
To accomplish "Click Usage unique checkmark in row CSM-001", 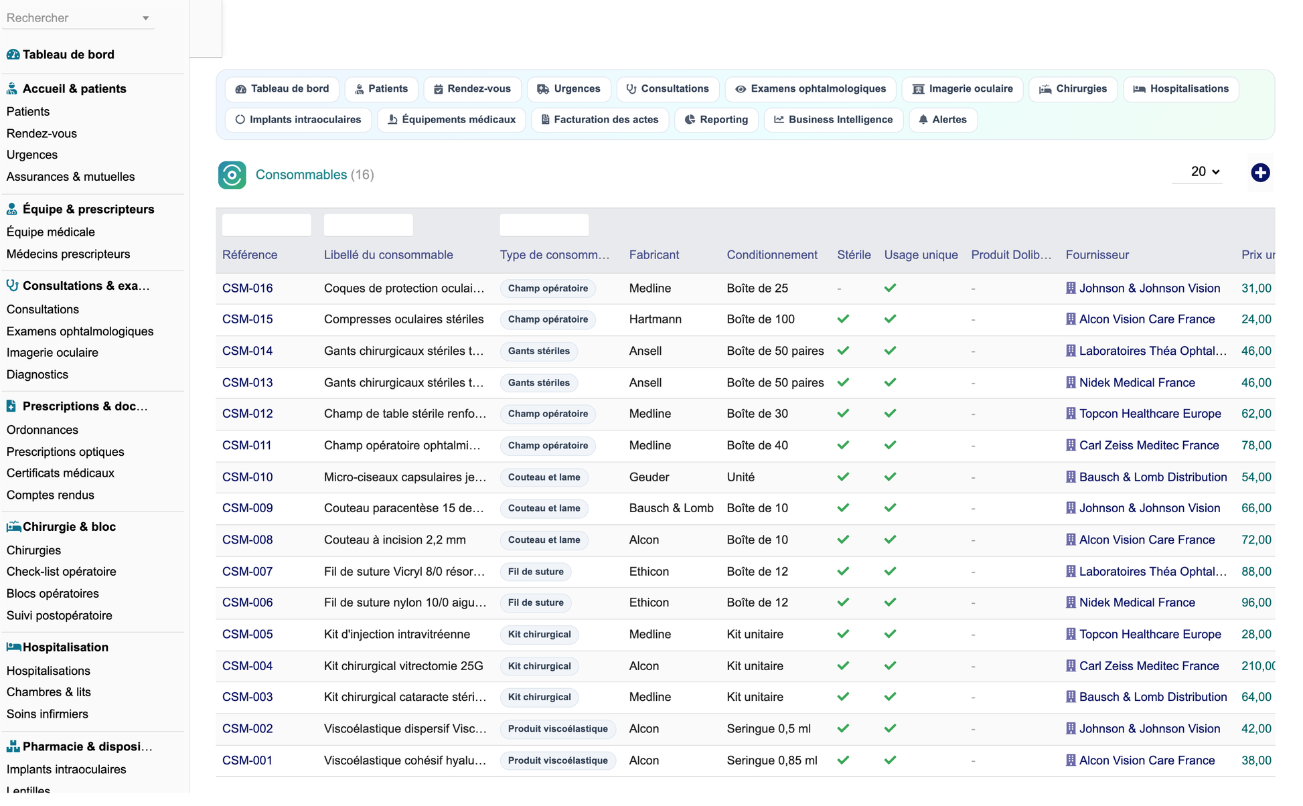I will 890,760.
